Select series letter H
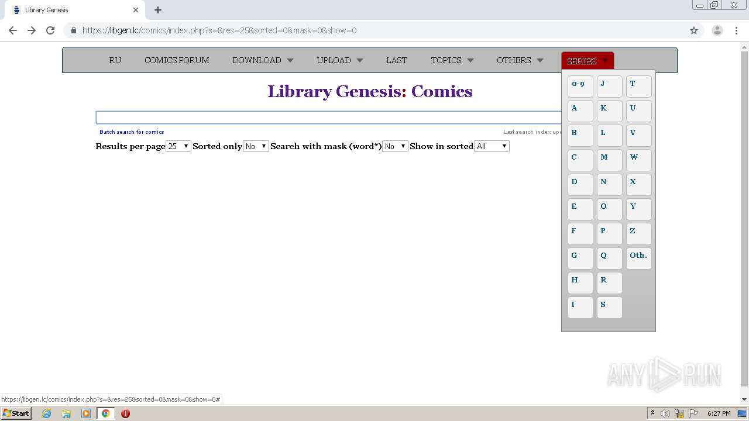This screenshot has height=421, width=749. tap(580, 283)
